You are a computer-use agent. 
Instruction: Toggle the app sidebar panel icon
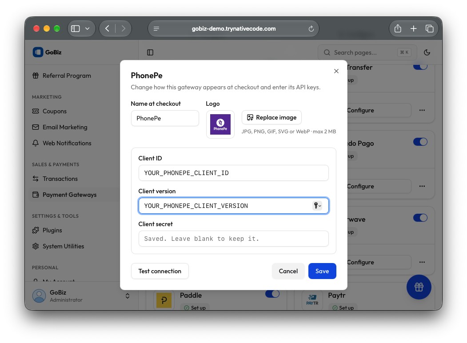pyautogui.click(x=150, y=52)
